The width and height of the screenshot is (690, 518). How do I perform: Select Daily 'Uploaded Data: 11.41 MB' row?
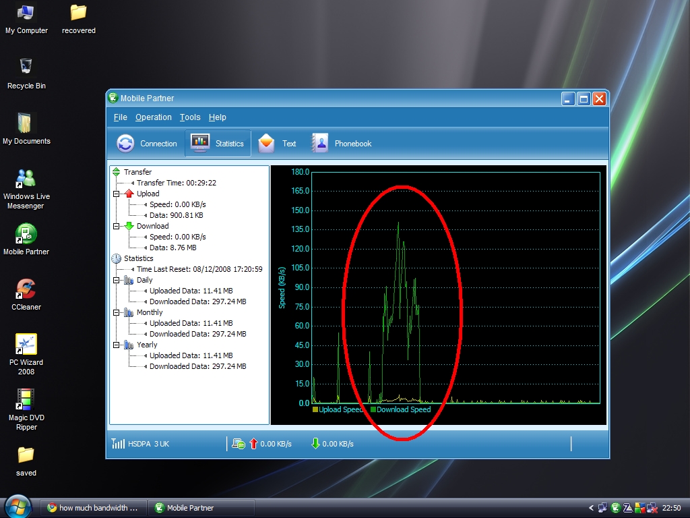point(191,291)
